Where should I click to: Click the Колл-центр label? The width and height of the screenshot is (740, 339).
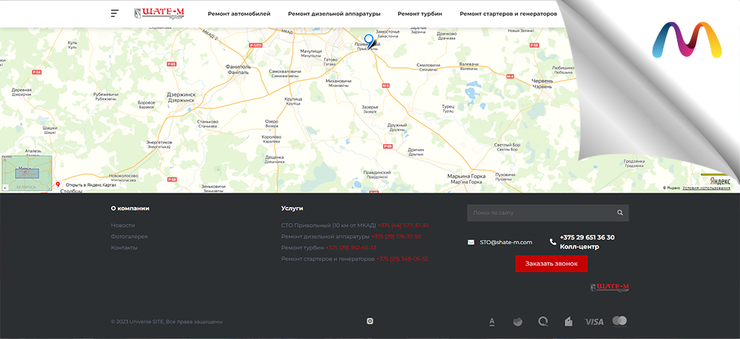(579, 247)
